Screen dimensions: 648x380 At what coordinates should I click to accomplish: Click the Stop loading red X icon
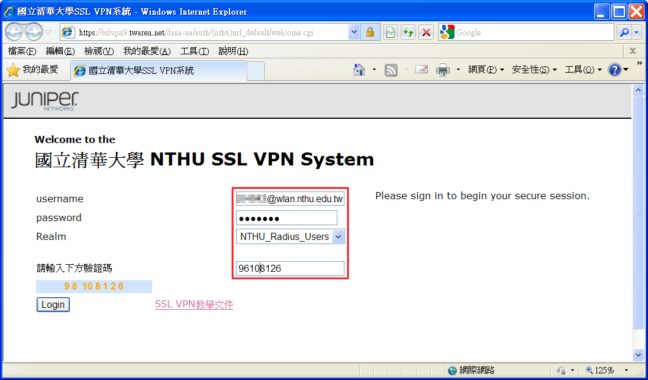425,33
